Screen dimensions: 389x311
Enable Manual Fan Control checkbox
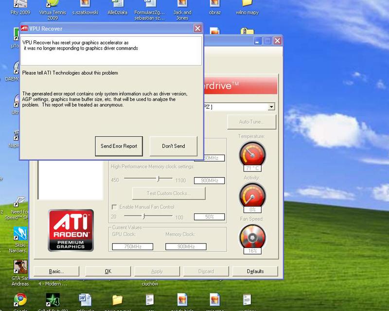114,207
